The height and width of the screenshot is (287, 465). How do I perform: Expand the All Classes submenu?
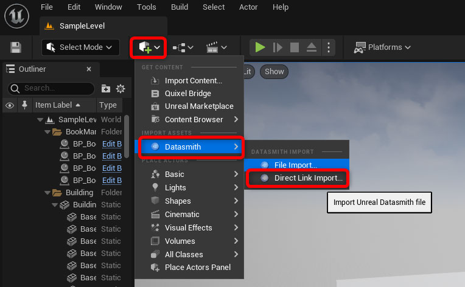click(x=189, y=254)
